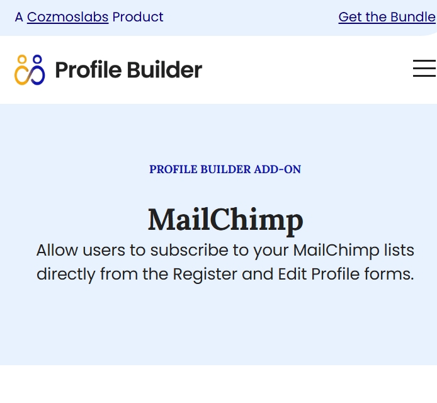
Task: Click the 'Allow users to subscribe' text line
Action: (x=225, y=250)
